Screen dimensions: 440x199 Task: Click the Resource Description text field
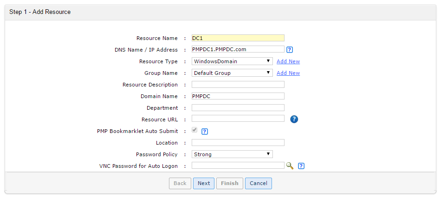click(x=238, y=85)
